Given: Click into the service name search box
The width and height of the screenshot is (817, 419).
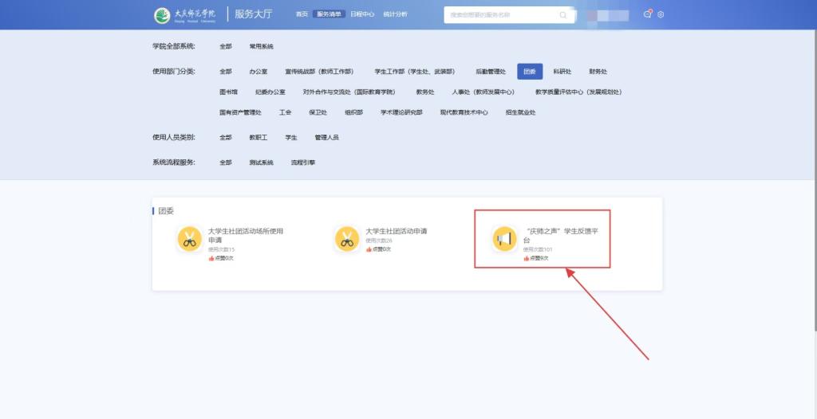Looking at the screenshot, I should [x=503, y=14].
